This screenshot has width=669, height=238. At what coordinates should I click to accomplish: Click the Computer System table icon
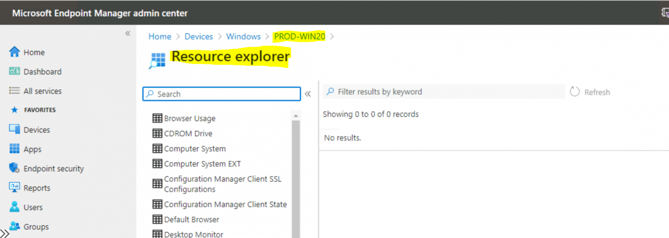tap(157, 148)
